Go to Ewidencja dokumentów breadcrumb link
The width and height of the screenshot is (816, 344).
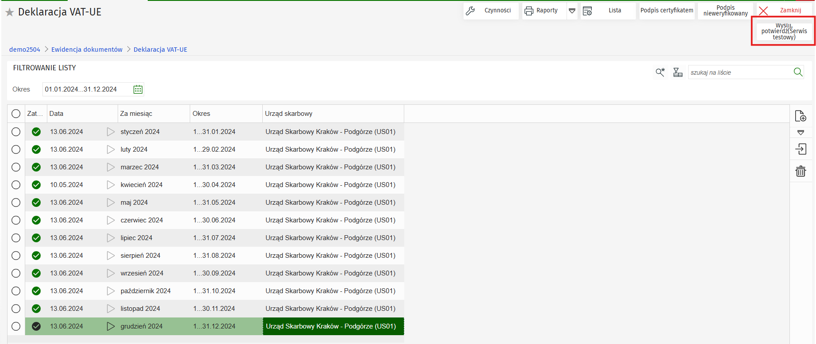click(87, 50)
